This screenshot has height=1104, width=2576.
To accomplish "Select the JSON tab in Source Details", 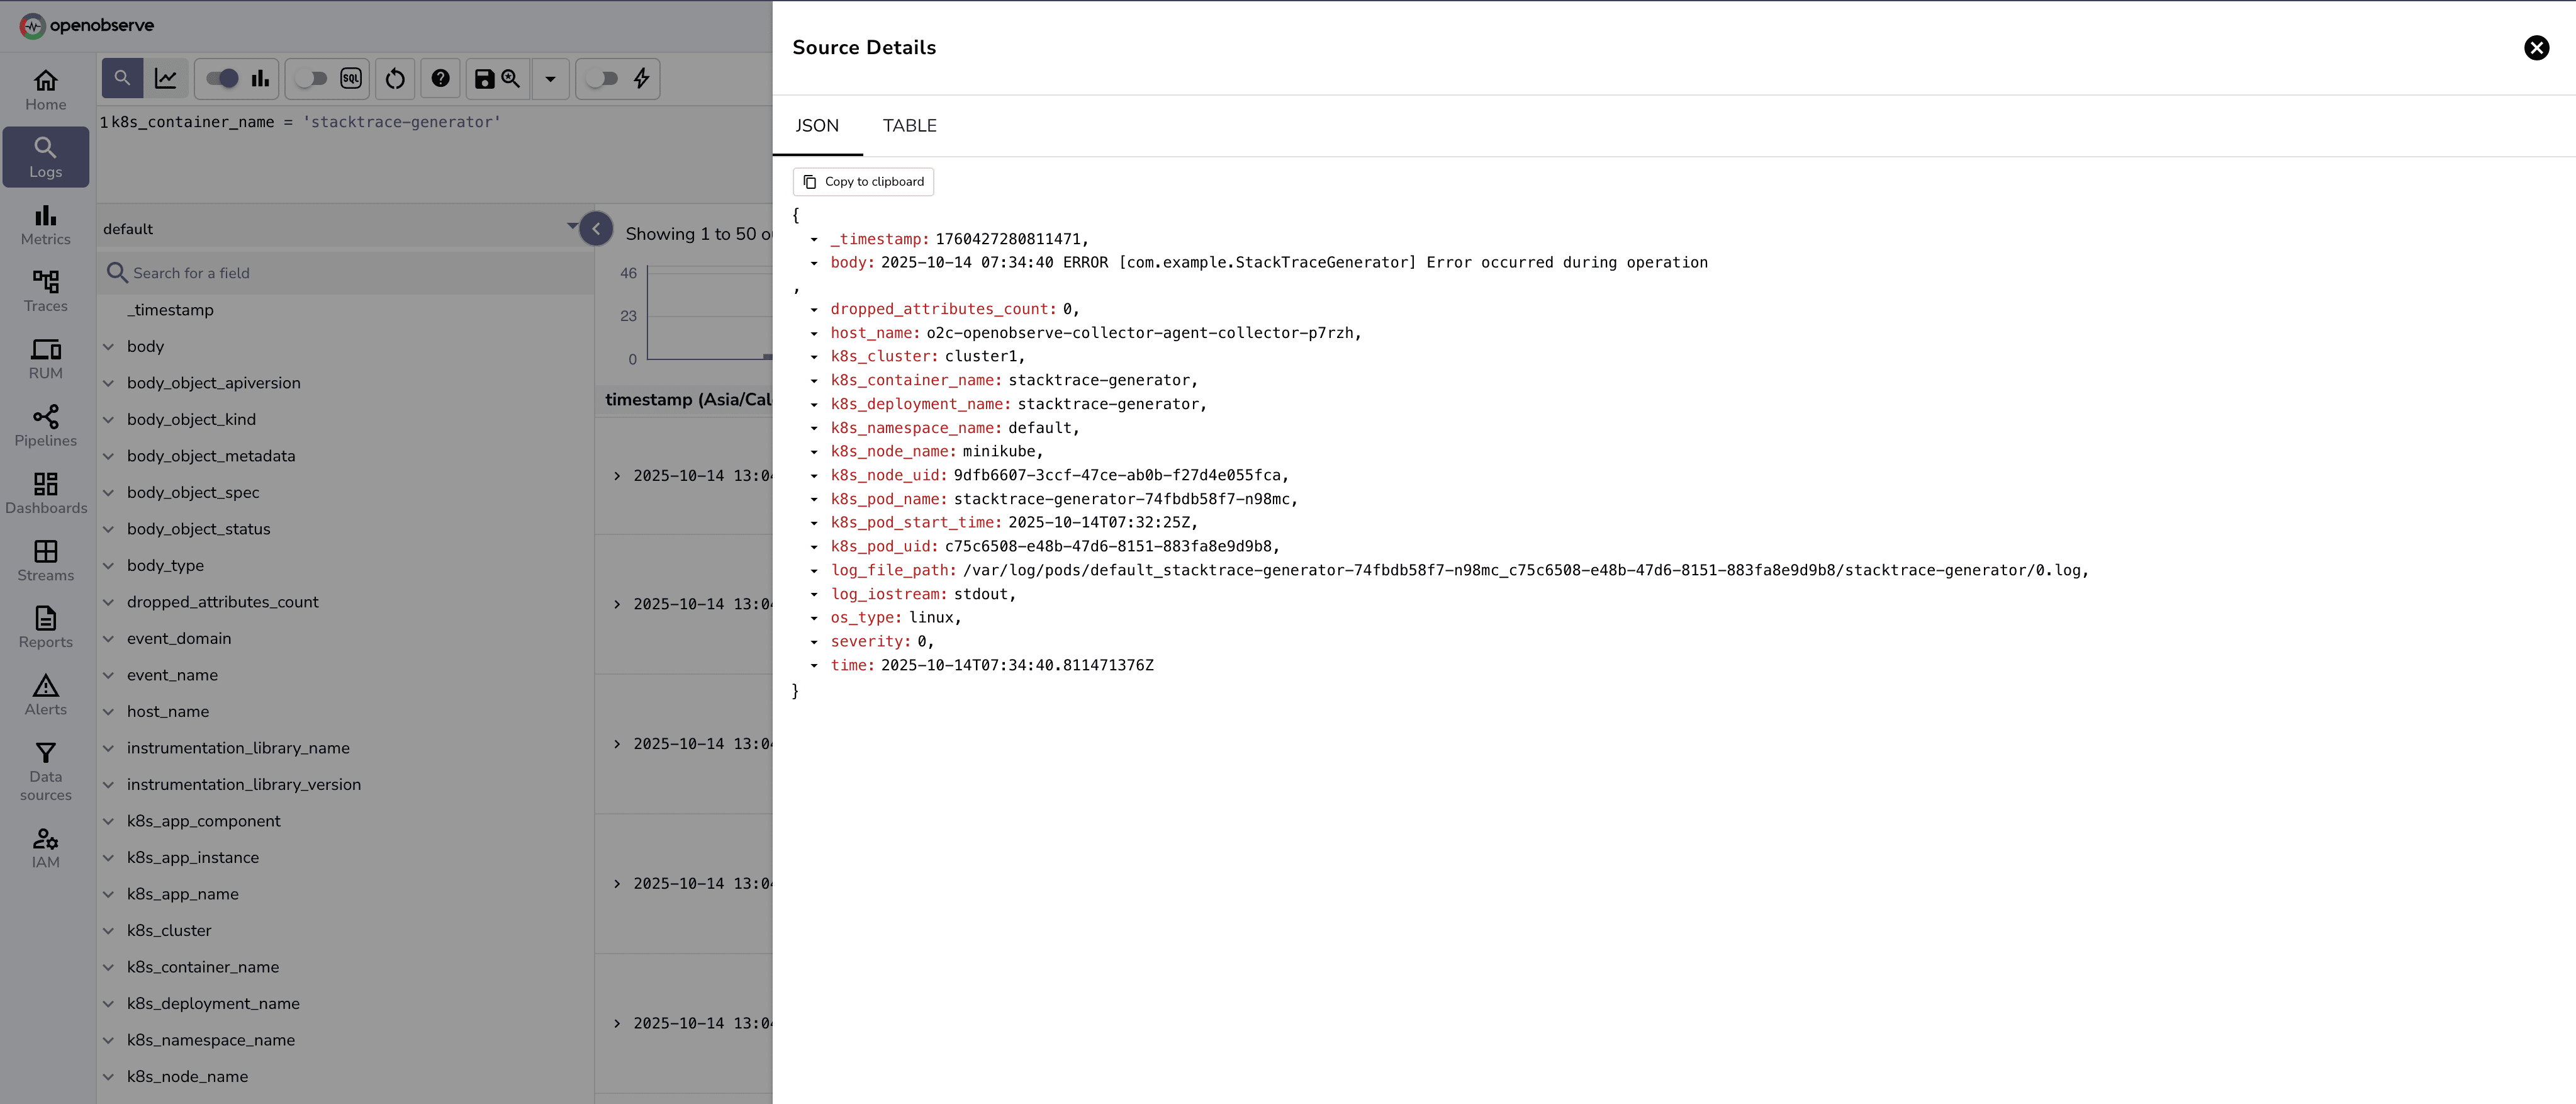I will pos(817,126).
